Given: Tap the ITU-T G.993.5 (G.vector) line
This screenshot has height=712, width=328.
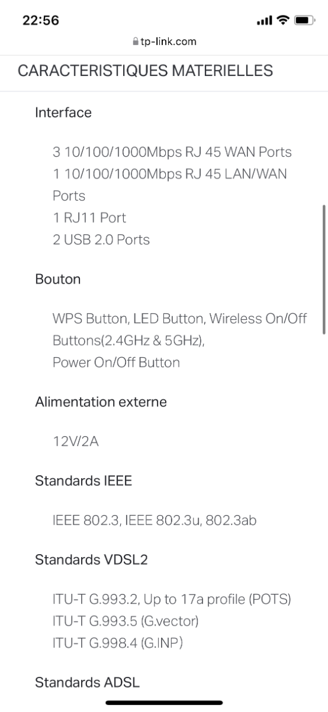Looking at the screenshot, I should [x=126, y=621].
